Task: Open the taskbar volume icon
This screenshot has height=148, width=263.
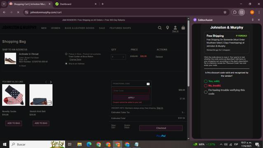Action: point(226,144)
